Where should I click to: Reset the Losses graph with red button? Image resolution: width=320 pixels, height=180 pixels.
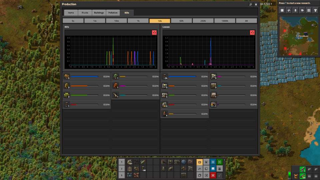tap(252, 33)
